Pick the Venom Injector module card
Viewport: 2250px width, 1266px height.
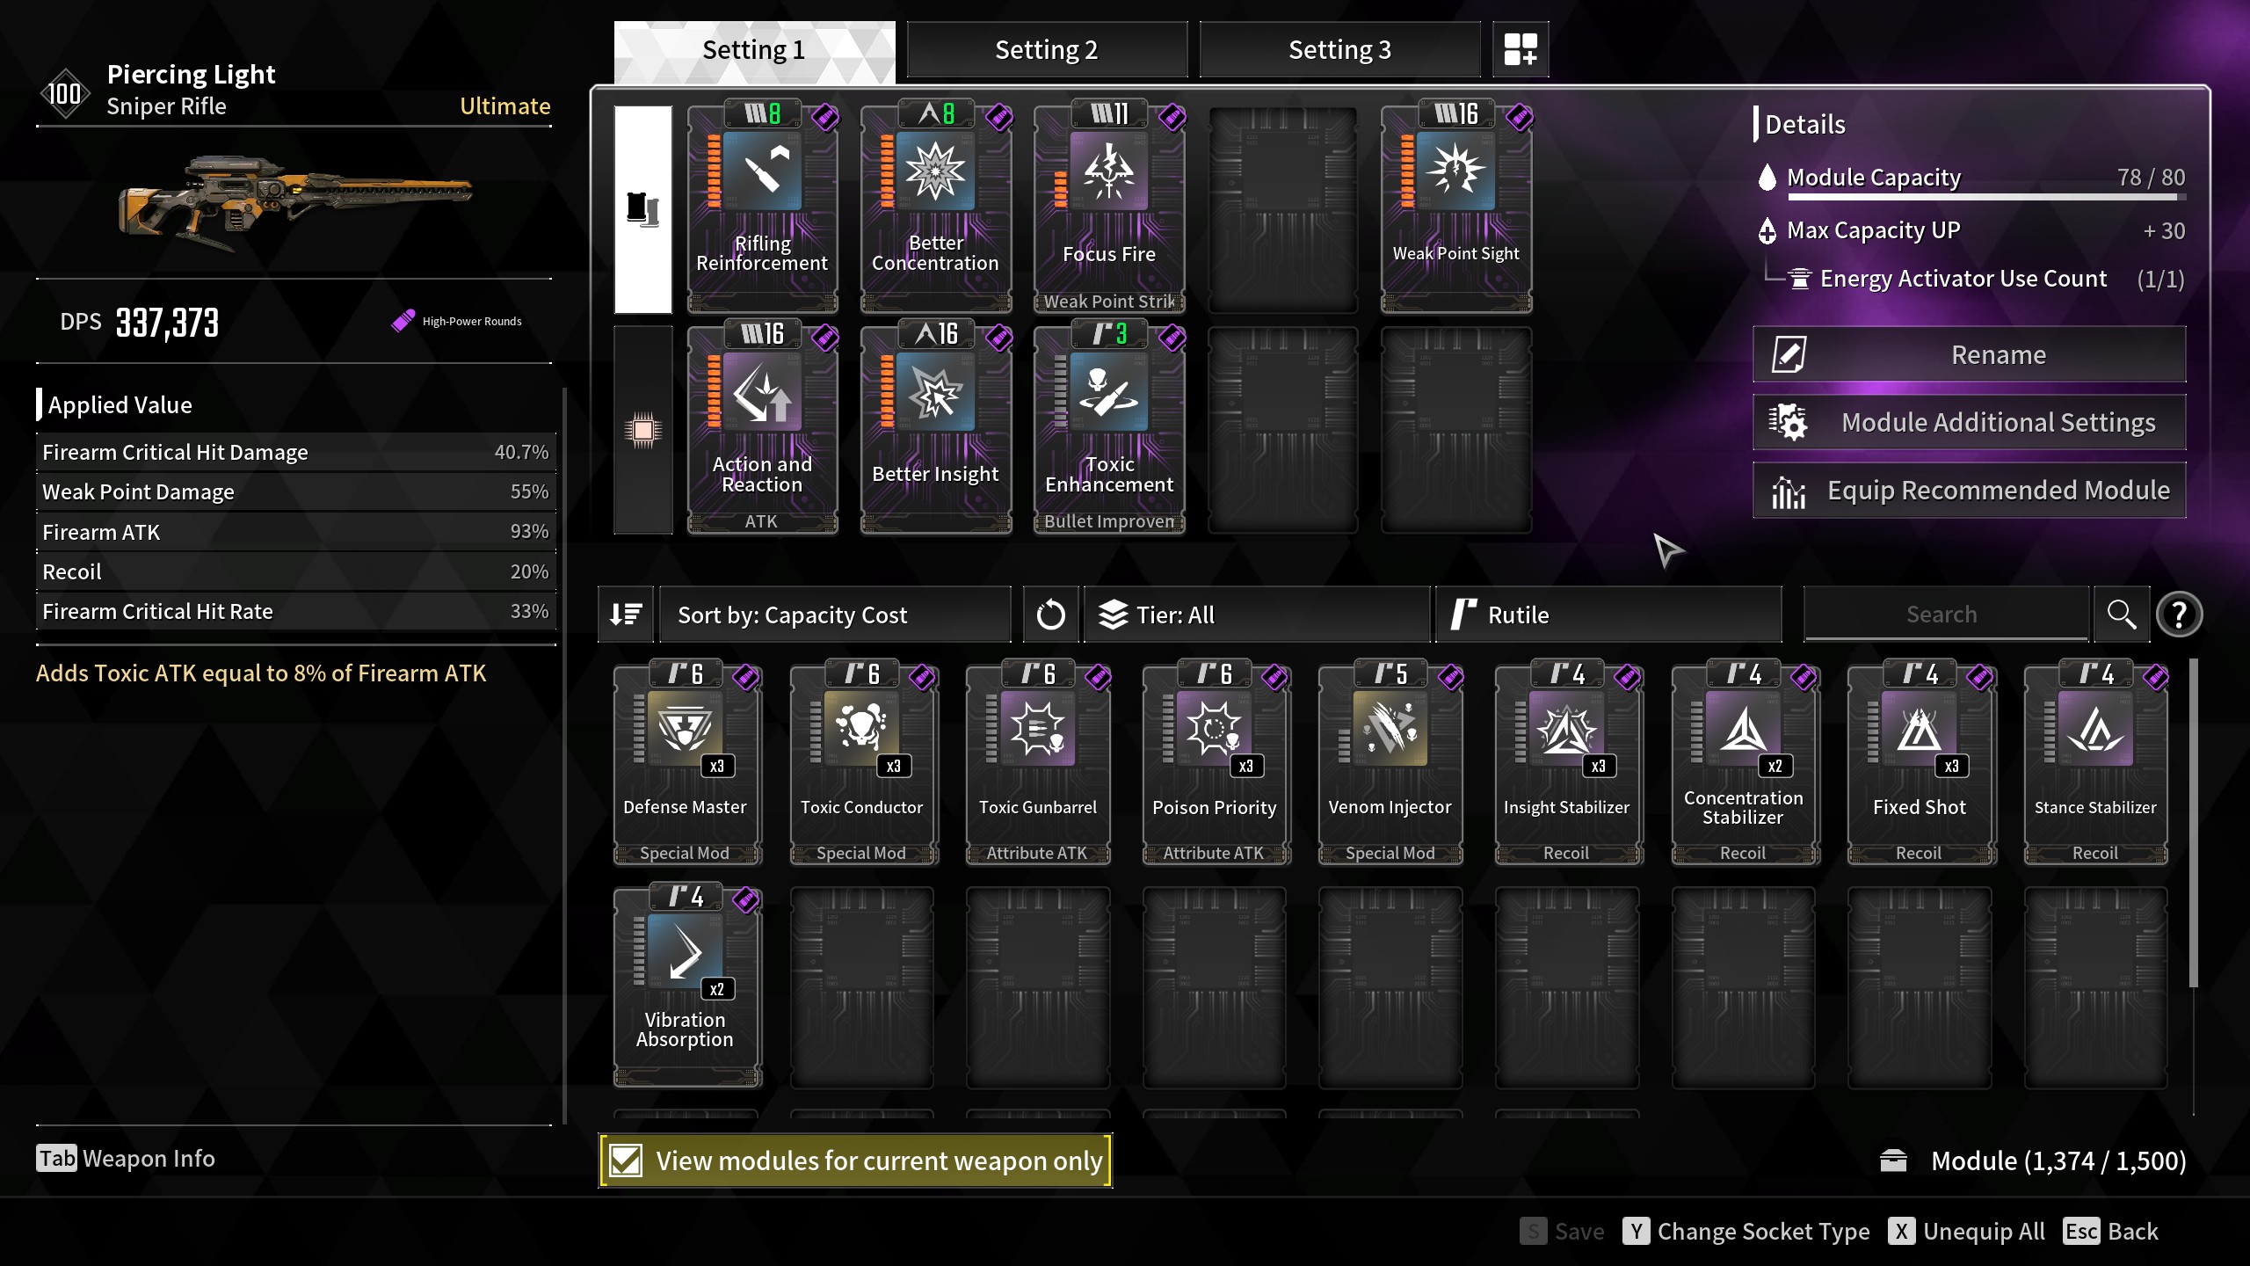coord(1390,763)
